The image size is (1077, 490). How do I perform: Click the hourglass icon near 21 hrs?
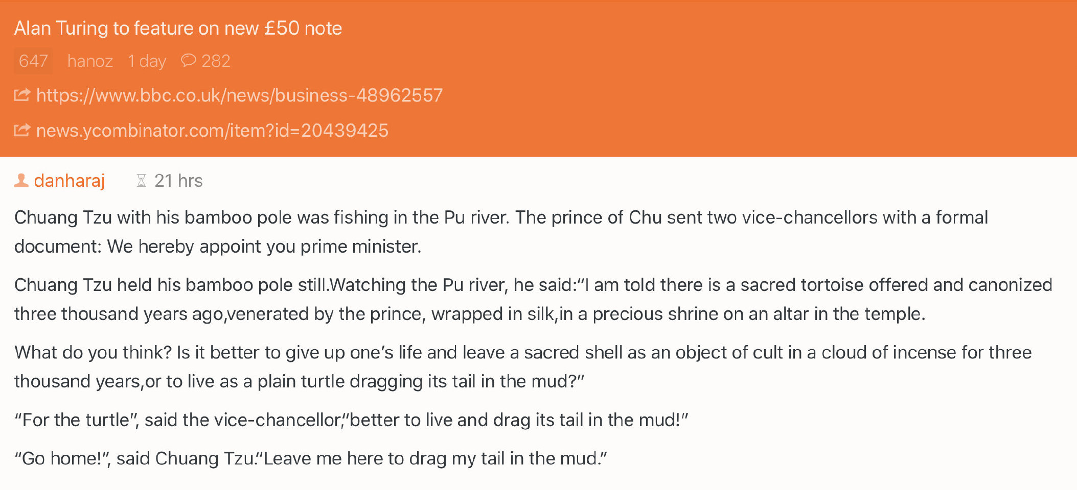pos(142,181)
